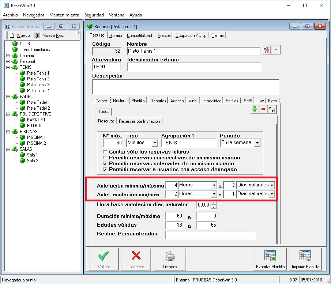Switch to the Precios tab
331x284 pixels.
pos(164,35)
